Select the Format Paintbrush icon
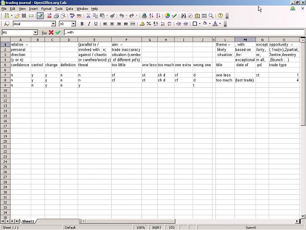The height and width of the screenshot is (230, 306). coord(112,16)
